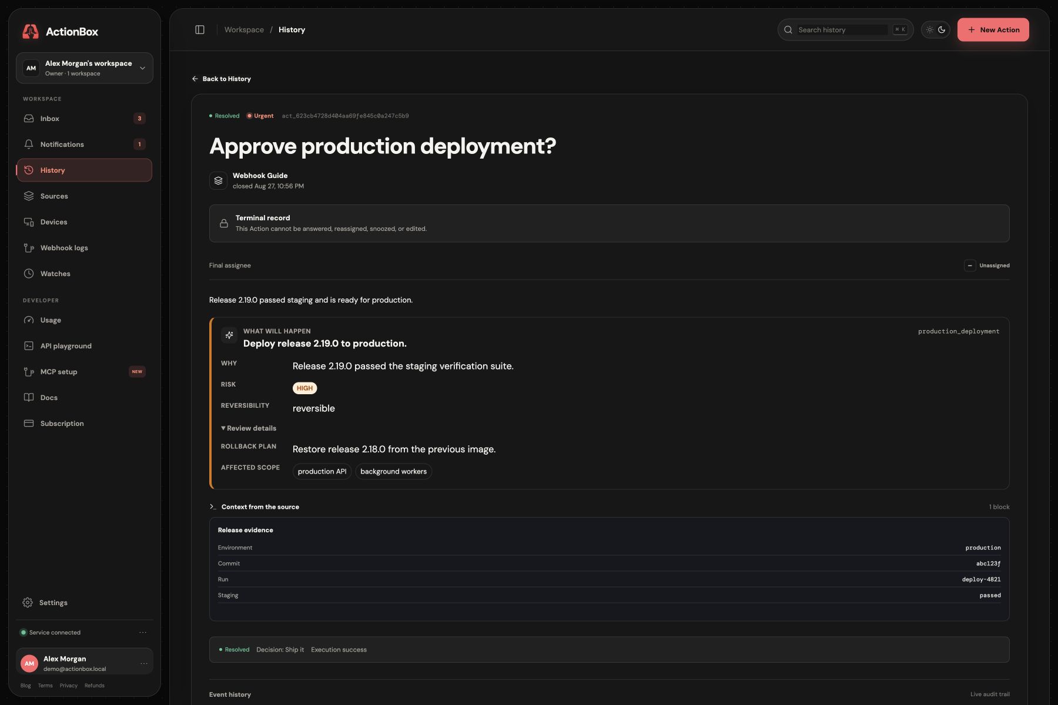
Task: Click the action ID act_623cb4728d404aa69fe845c0a247c5b9
Action: (345, 116)
